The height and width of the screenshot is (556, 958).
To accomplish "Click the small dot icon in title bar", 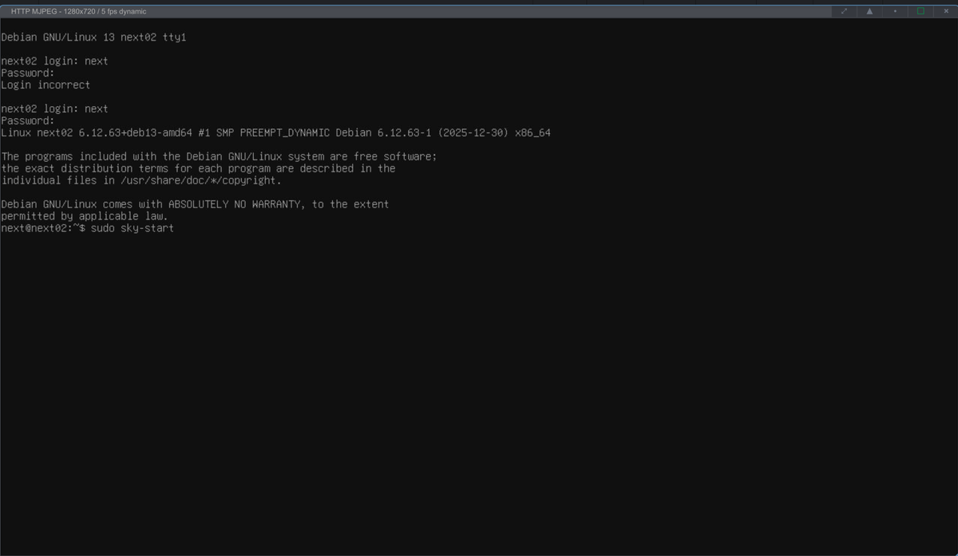I will (x=895, y=11).
